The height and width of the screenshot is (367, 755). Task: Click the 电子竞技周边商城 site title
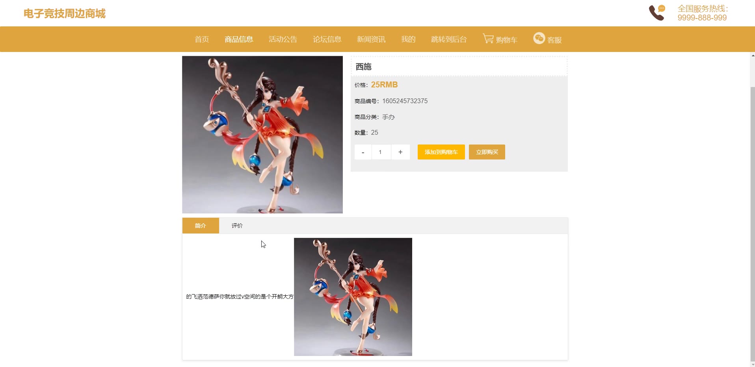65,14
